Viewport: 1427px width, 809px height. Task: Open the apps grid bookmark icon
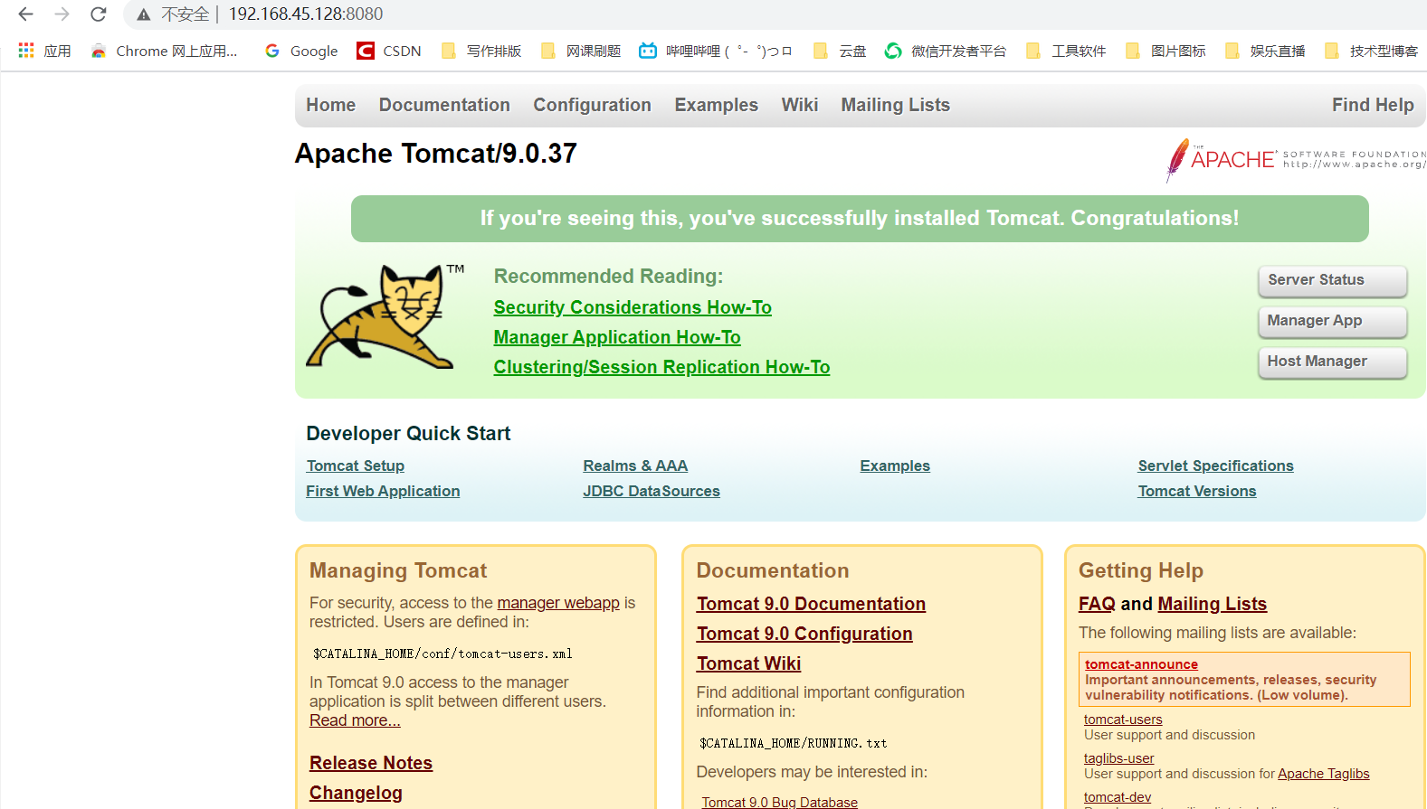[x=26, y=51]
